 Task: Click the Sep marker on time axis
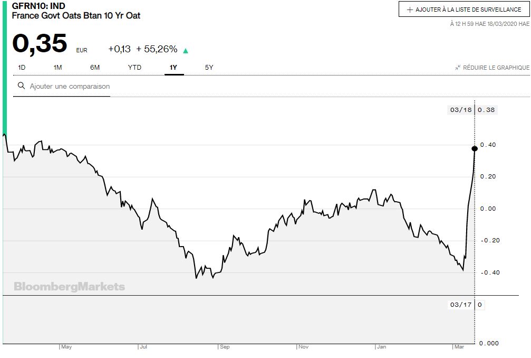pyautogui.click(x=225, y=347)
